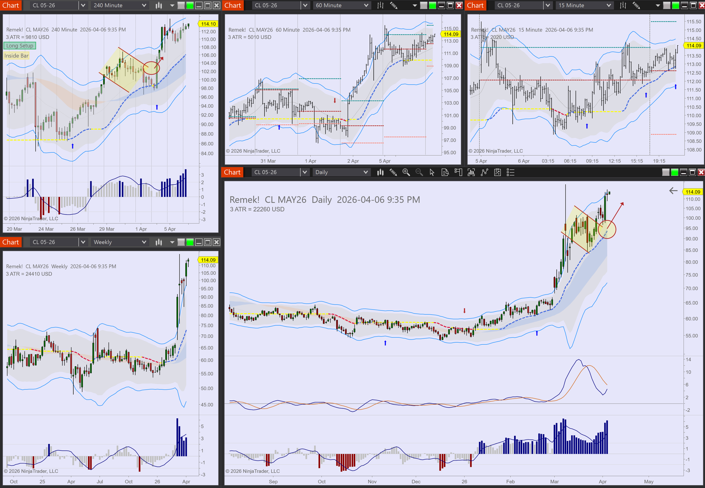
Task: Toggle green link button on Weekly chart
Action: [190, 242]
